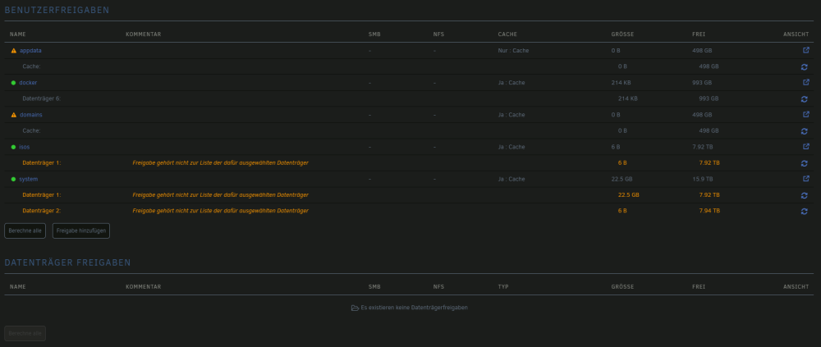
Task: Click the Datenträger Freigaben section heading
Action: point(67,263)
